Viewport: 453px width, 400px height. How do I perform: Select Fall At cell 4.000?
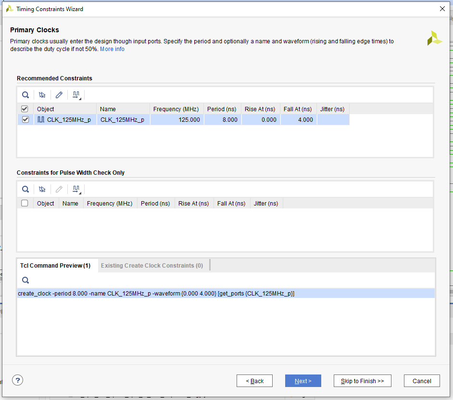coord(299,119)
